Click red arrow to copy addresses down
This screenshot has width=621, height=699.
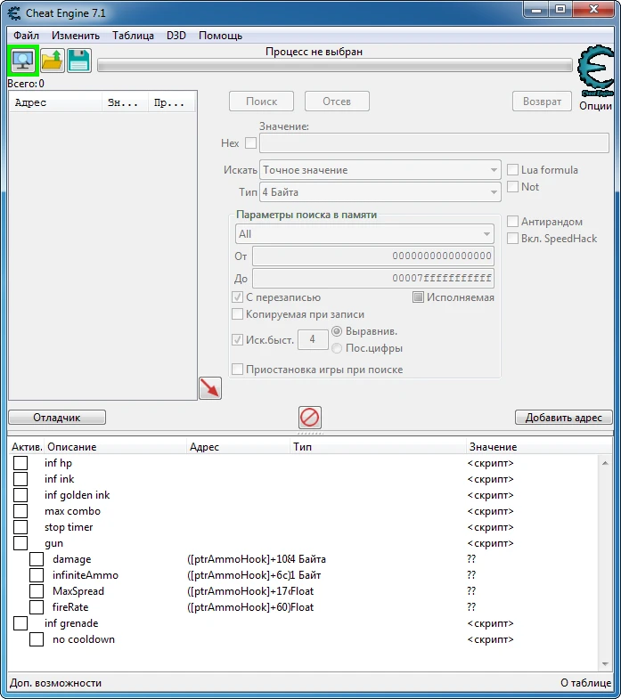click(210, 388)
